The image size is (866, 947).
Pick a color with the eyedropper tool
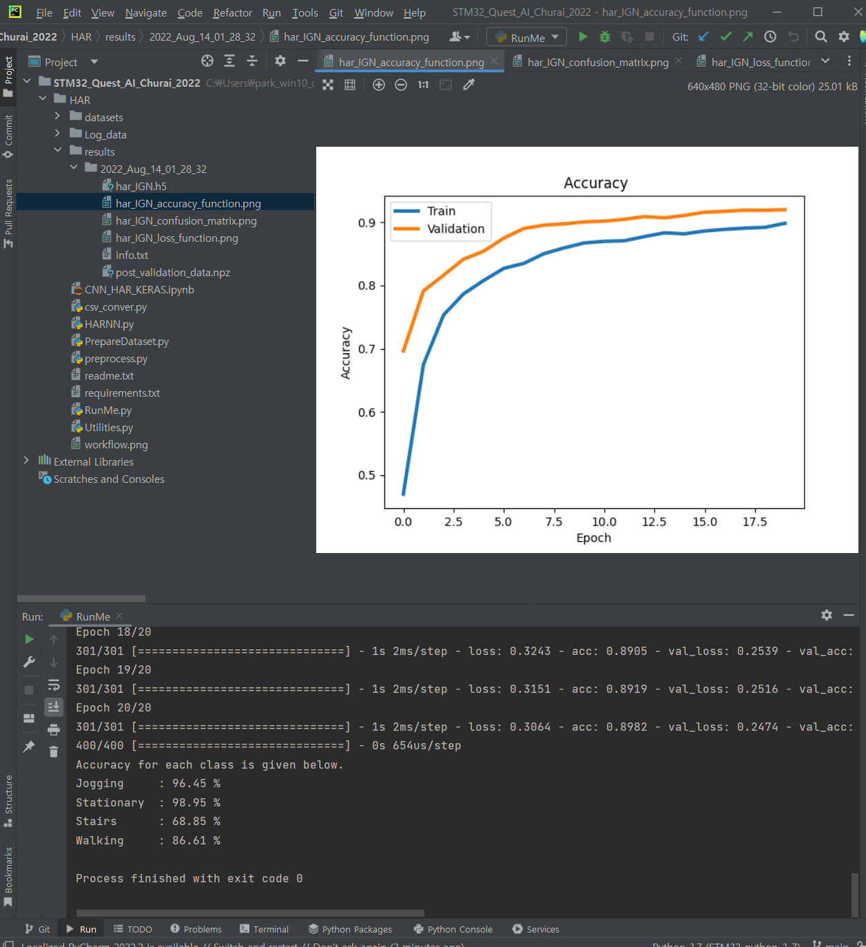468,85
